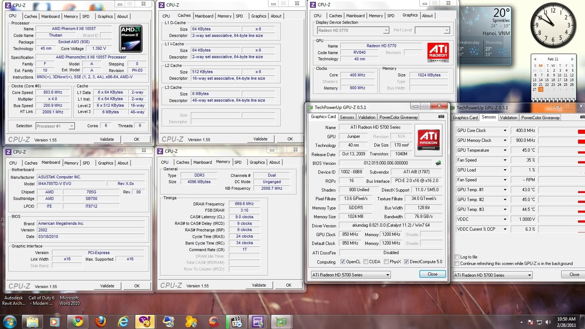Open Windows Explorer from the taskbar

(33, 322)
